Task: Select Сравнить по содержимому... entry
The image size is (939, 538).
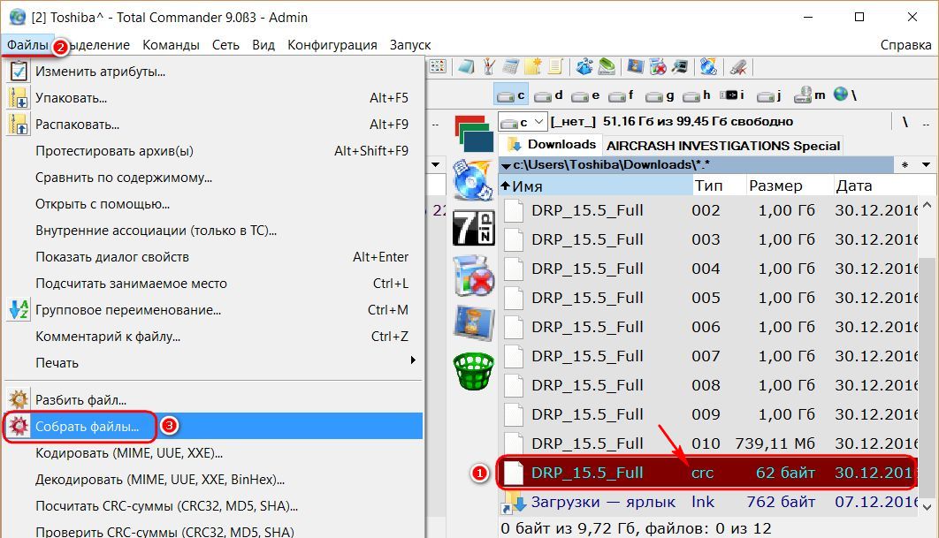Action: (213, 178)
